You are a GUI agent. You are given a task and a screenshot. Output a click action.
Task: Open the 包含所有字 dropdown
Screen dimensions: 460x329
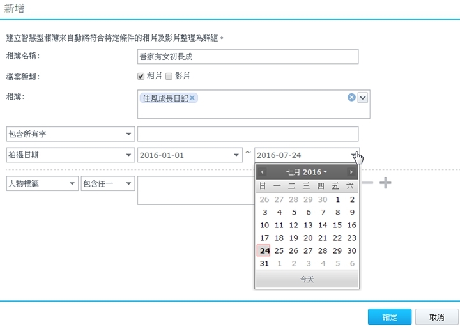coord(70,134)
